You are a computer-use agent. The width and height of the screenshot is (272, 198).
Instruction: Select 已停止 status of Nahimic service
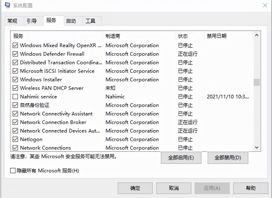(x=185, y=96)
